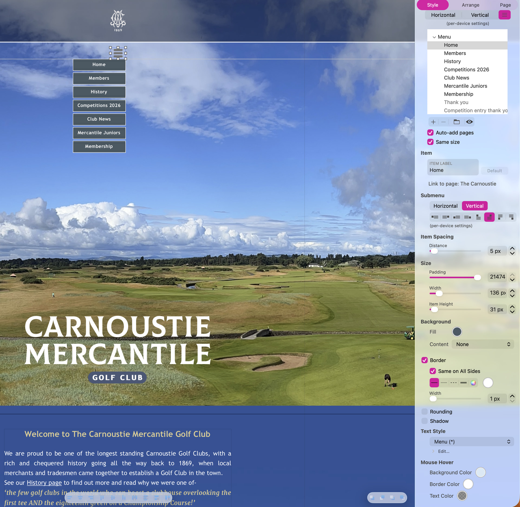Select the double-line border style

pos(463,383)
